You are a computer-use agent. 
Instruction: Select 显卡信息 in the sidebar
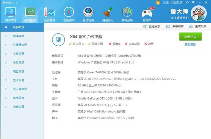(x=22, y=80)
